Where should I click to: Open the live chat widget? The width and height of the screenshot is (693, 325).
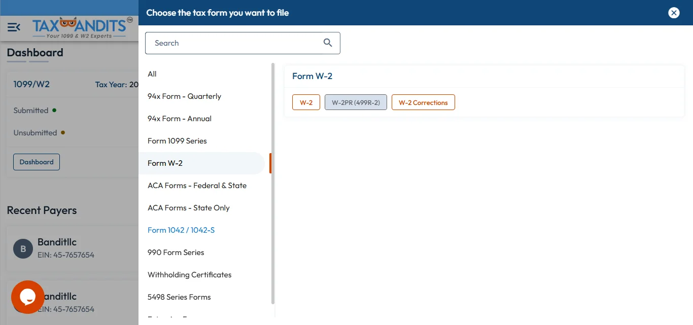(27, 297)
